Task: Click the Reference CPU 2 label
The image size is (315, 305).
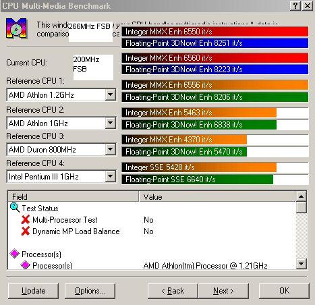Action: tap(35, 110)
